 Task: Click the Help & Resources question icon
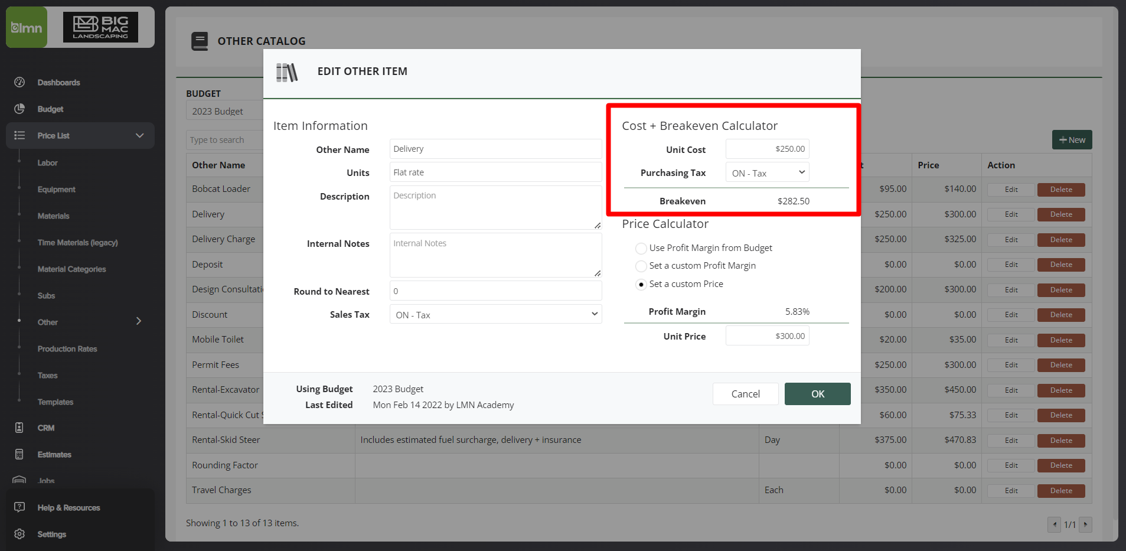tap(19, 507)
